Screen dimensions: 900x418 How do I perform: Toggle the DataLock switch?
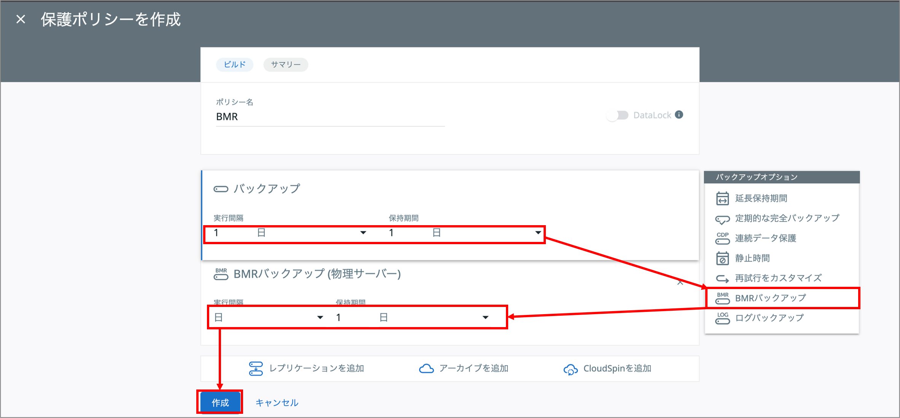[618, 115]
